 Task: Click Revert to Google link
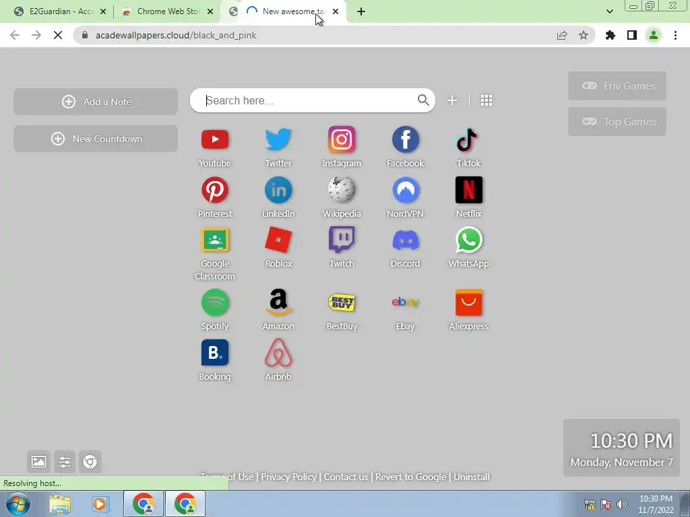click(x=410, y=477)
